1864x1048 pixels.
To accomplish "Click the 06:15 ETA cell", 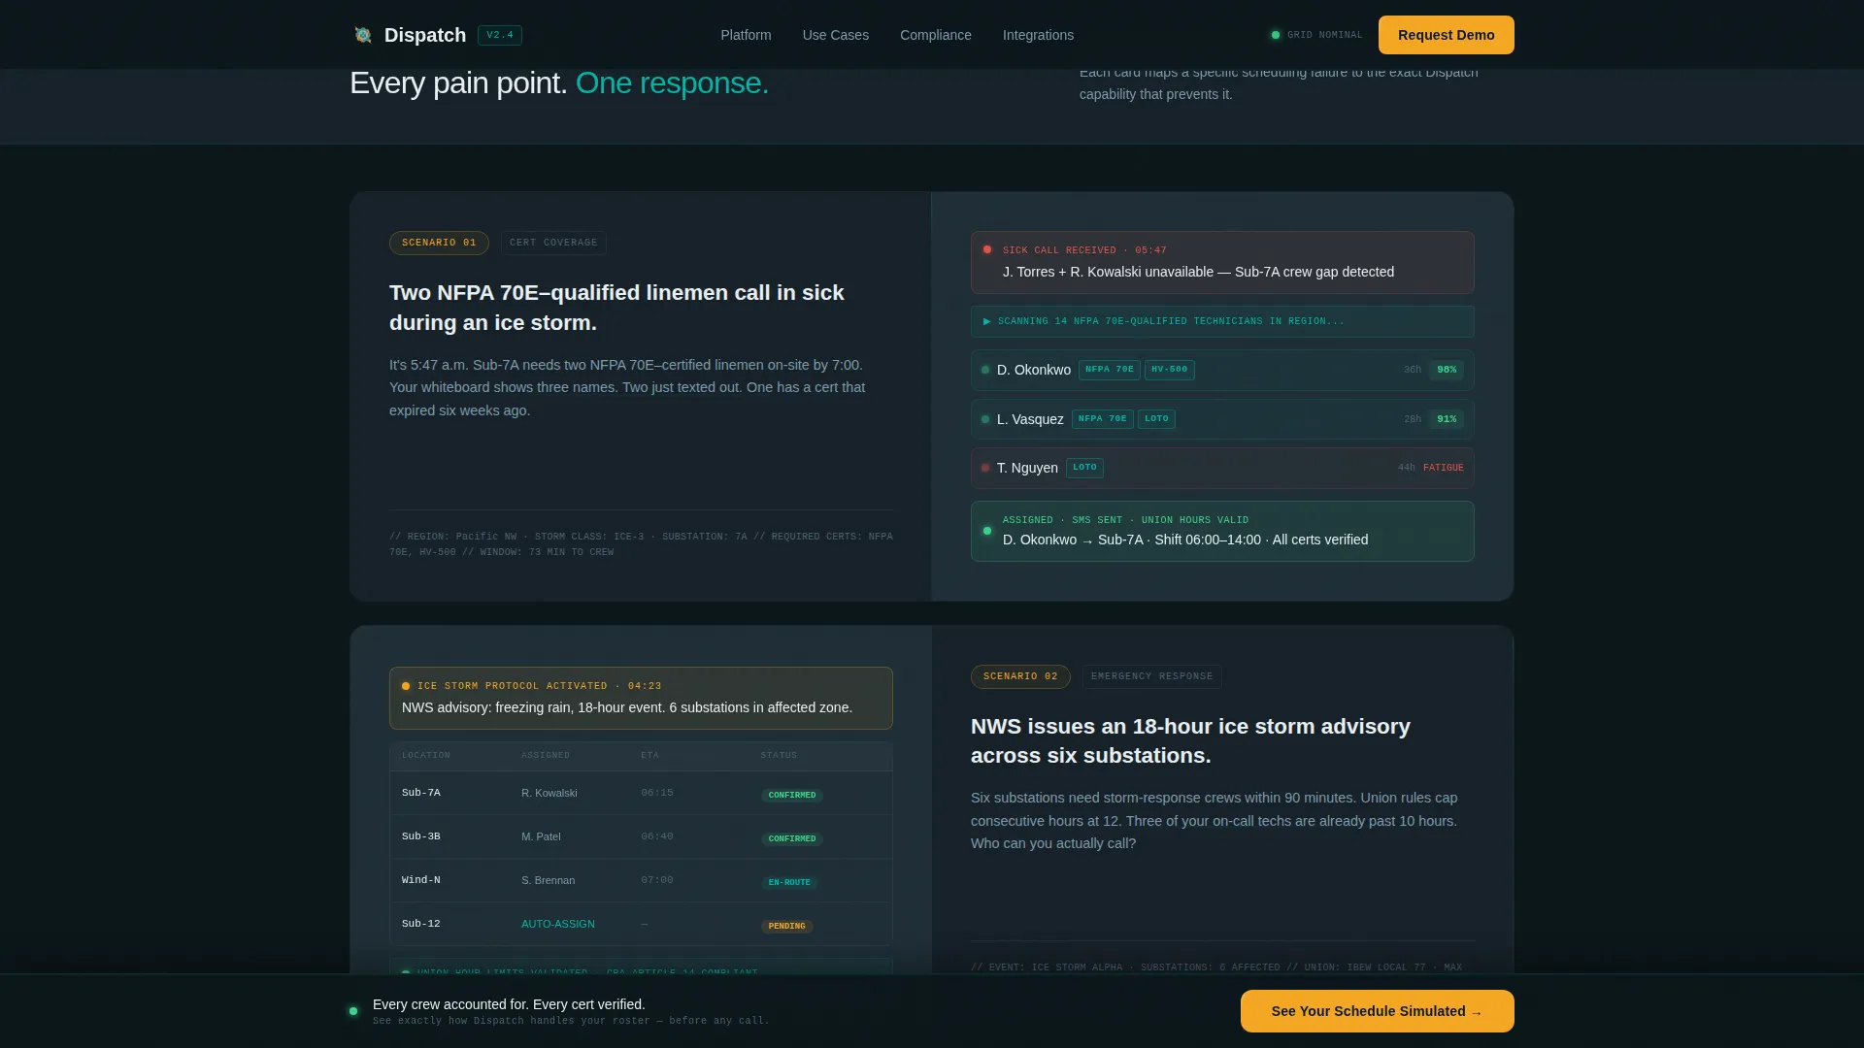I will pos(657,793).
